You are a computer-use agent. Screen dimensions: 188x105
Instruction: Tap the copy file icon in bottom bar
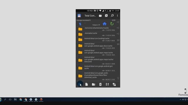tap(87, 84)
